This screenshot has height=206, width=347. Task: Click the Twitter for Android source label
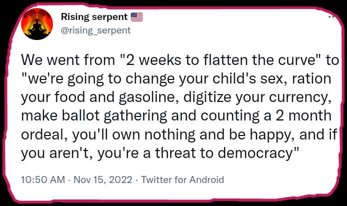(x=183, y=179)
